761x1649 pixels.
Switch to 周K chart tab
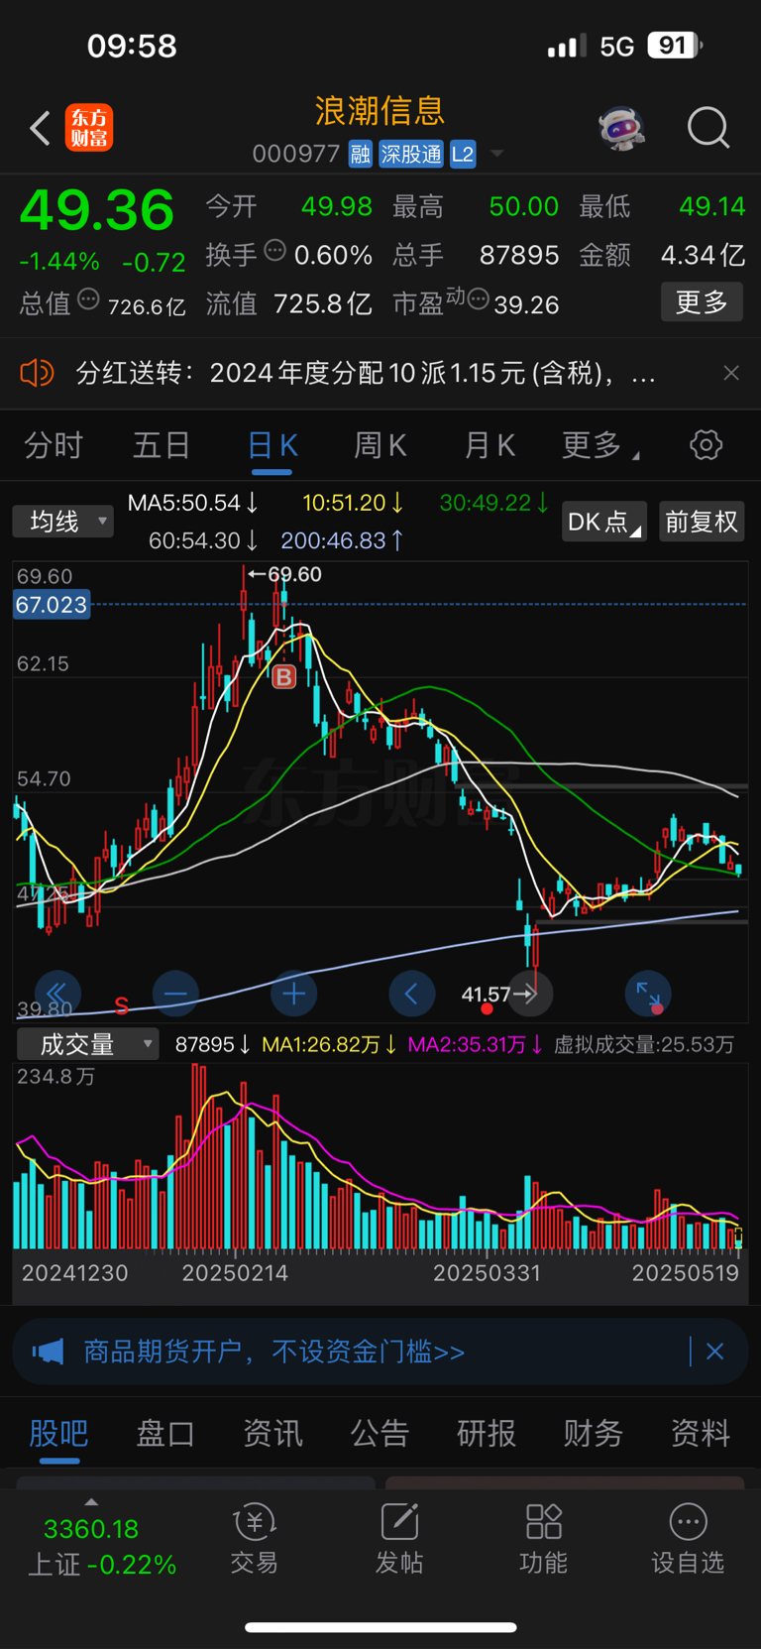[x=380, y=445]
